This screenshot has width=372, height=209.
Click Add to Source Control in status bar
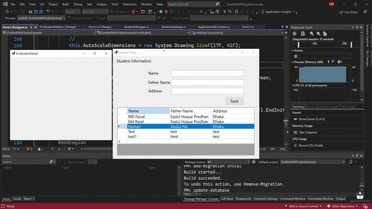[303, 207]
